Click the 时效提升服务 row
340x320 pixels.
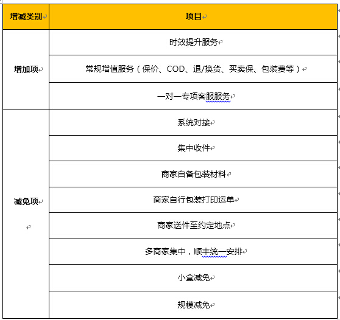[x=193, y=42]
